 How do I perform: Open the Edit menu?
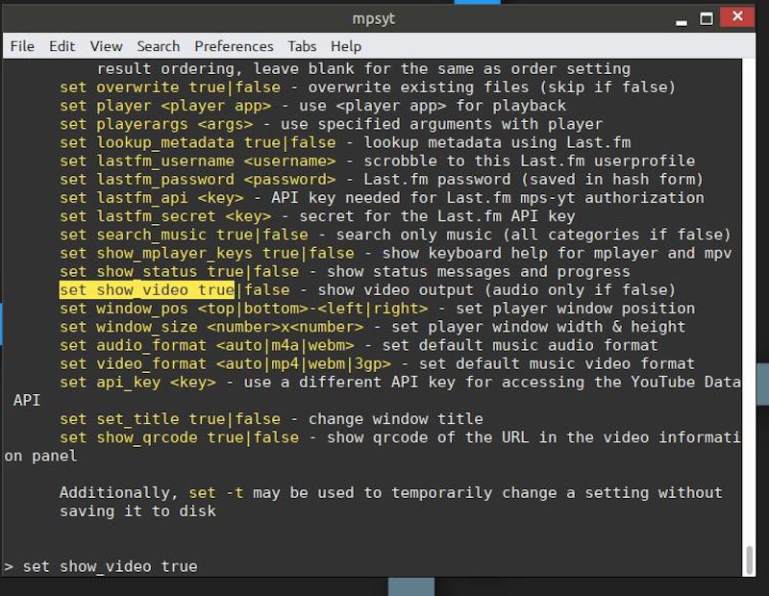[x=60, y=46]
